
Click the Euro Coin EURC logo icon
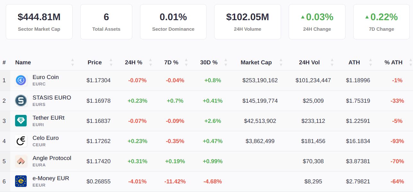21,80
